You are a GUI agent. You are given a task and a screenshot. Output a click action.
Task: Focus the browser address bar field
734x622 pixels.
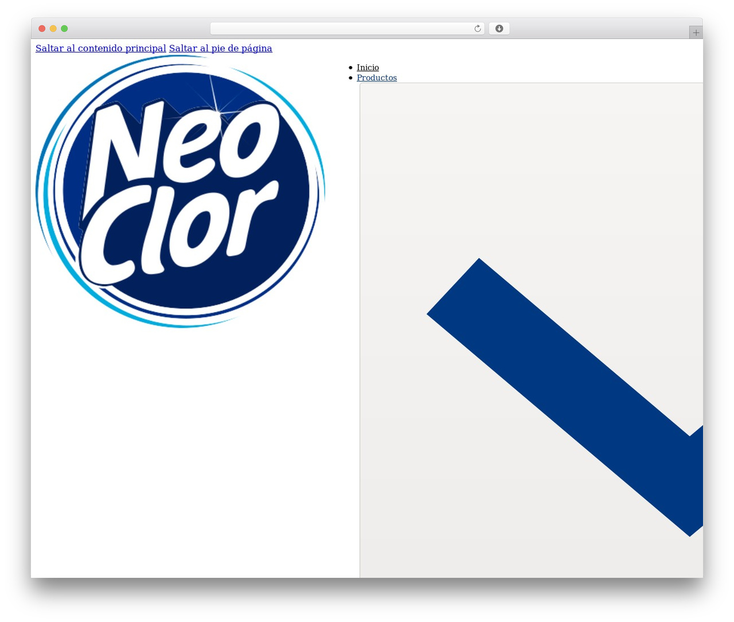(x=347, y=29)
